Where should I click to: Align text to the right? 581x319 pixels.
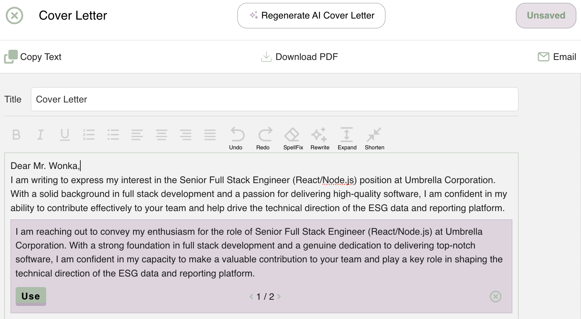(185, 135)
